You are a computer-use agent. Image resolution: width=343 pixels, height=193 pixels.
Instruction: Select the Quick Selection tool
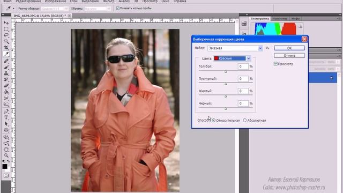click(x=6, y=41)
